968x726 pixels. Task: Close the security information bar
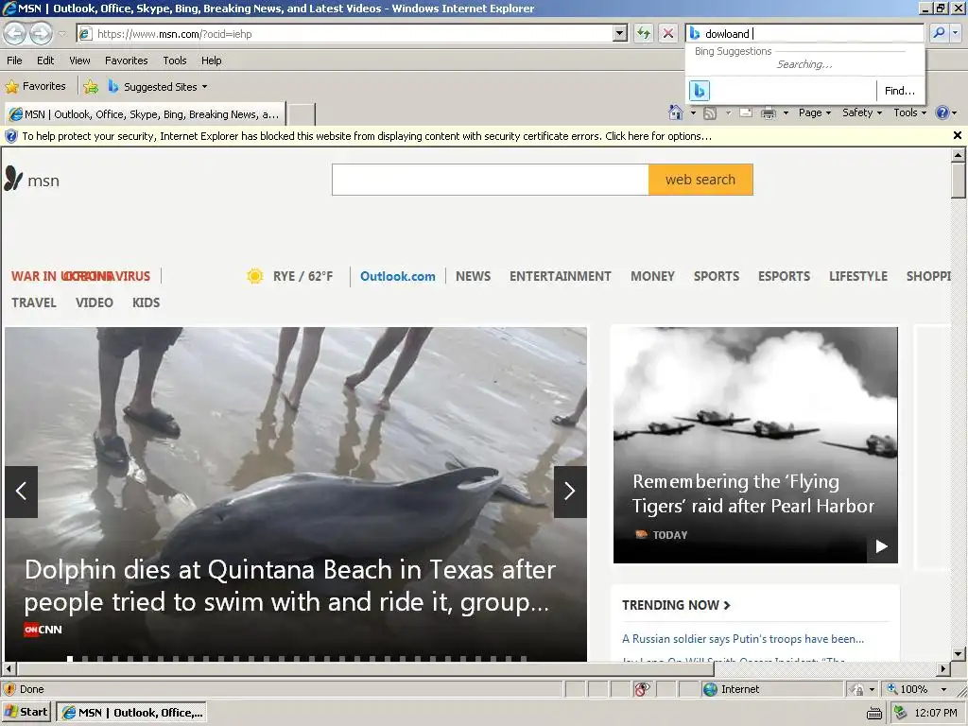(957, 135)
